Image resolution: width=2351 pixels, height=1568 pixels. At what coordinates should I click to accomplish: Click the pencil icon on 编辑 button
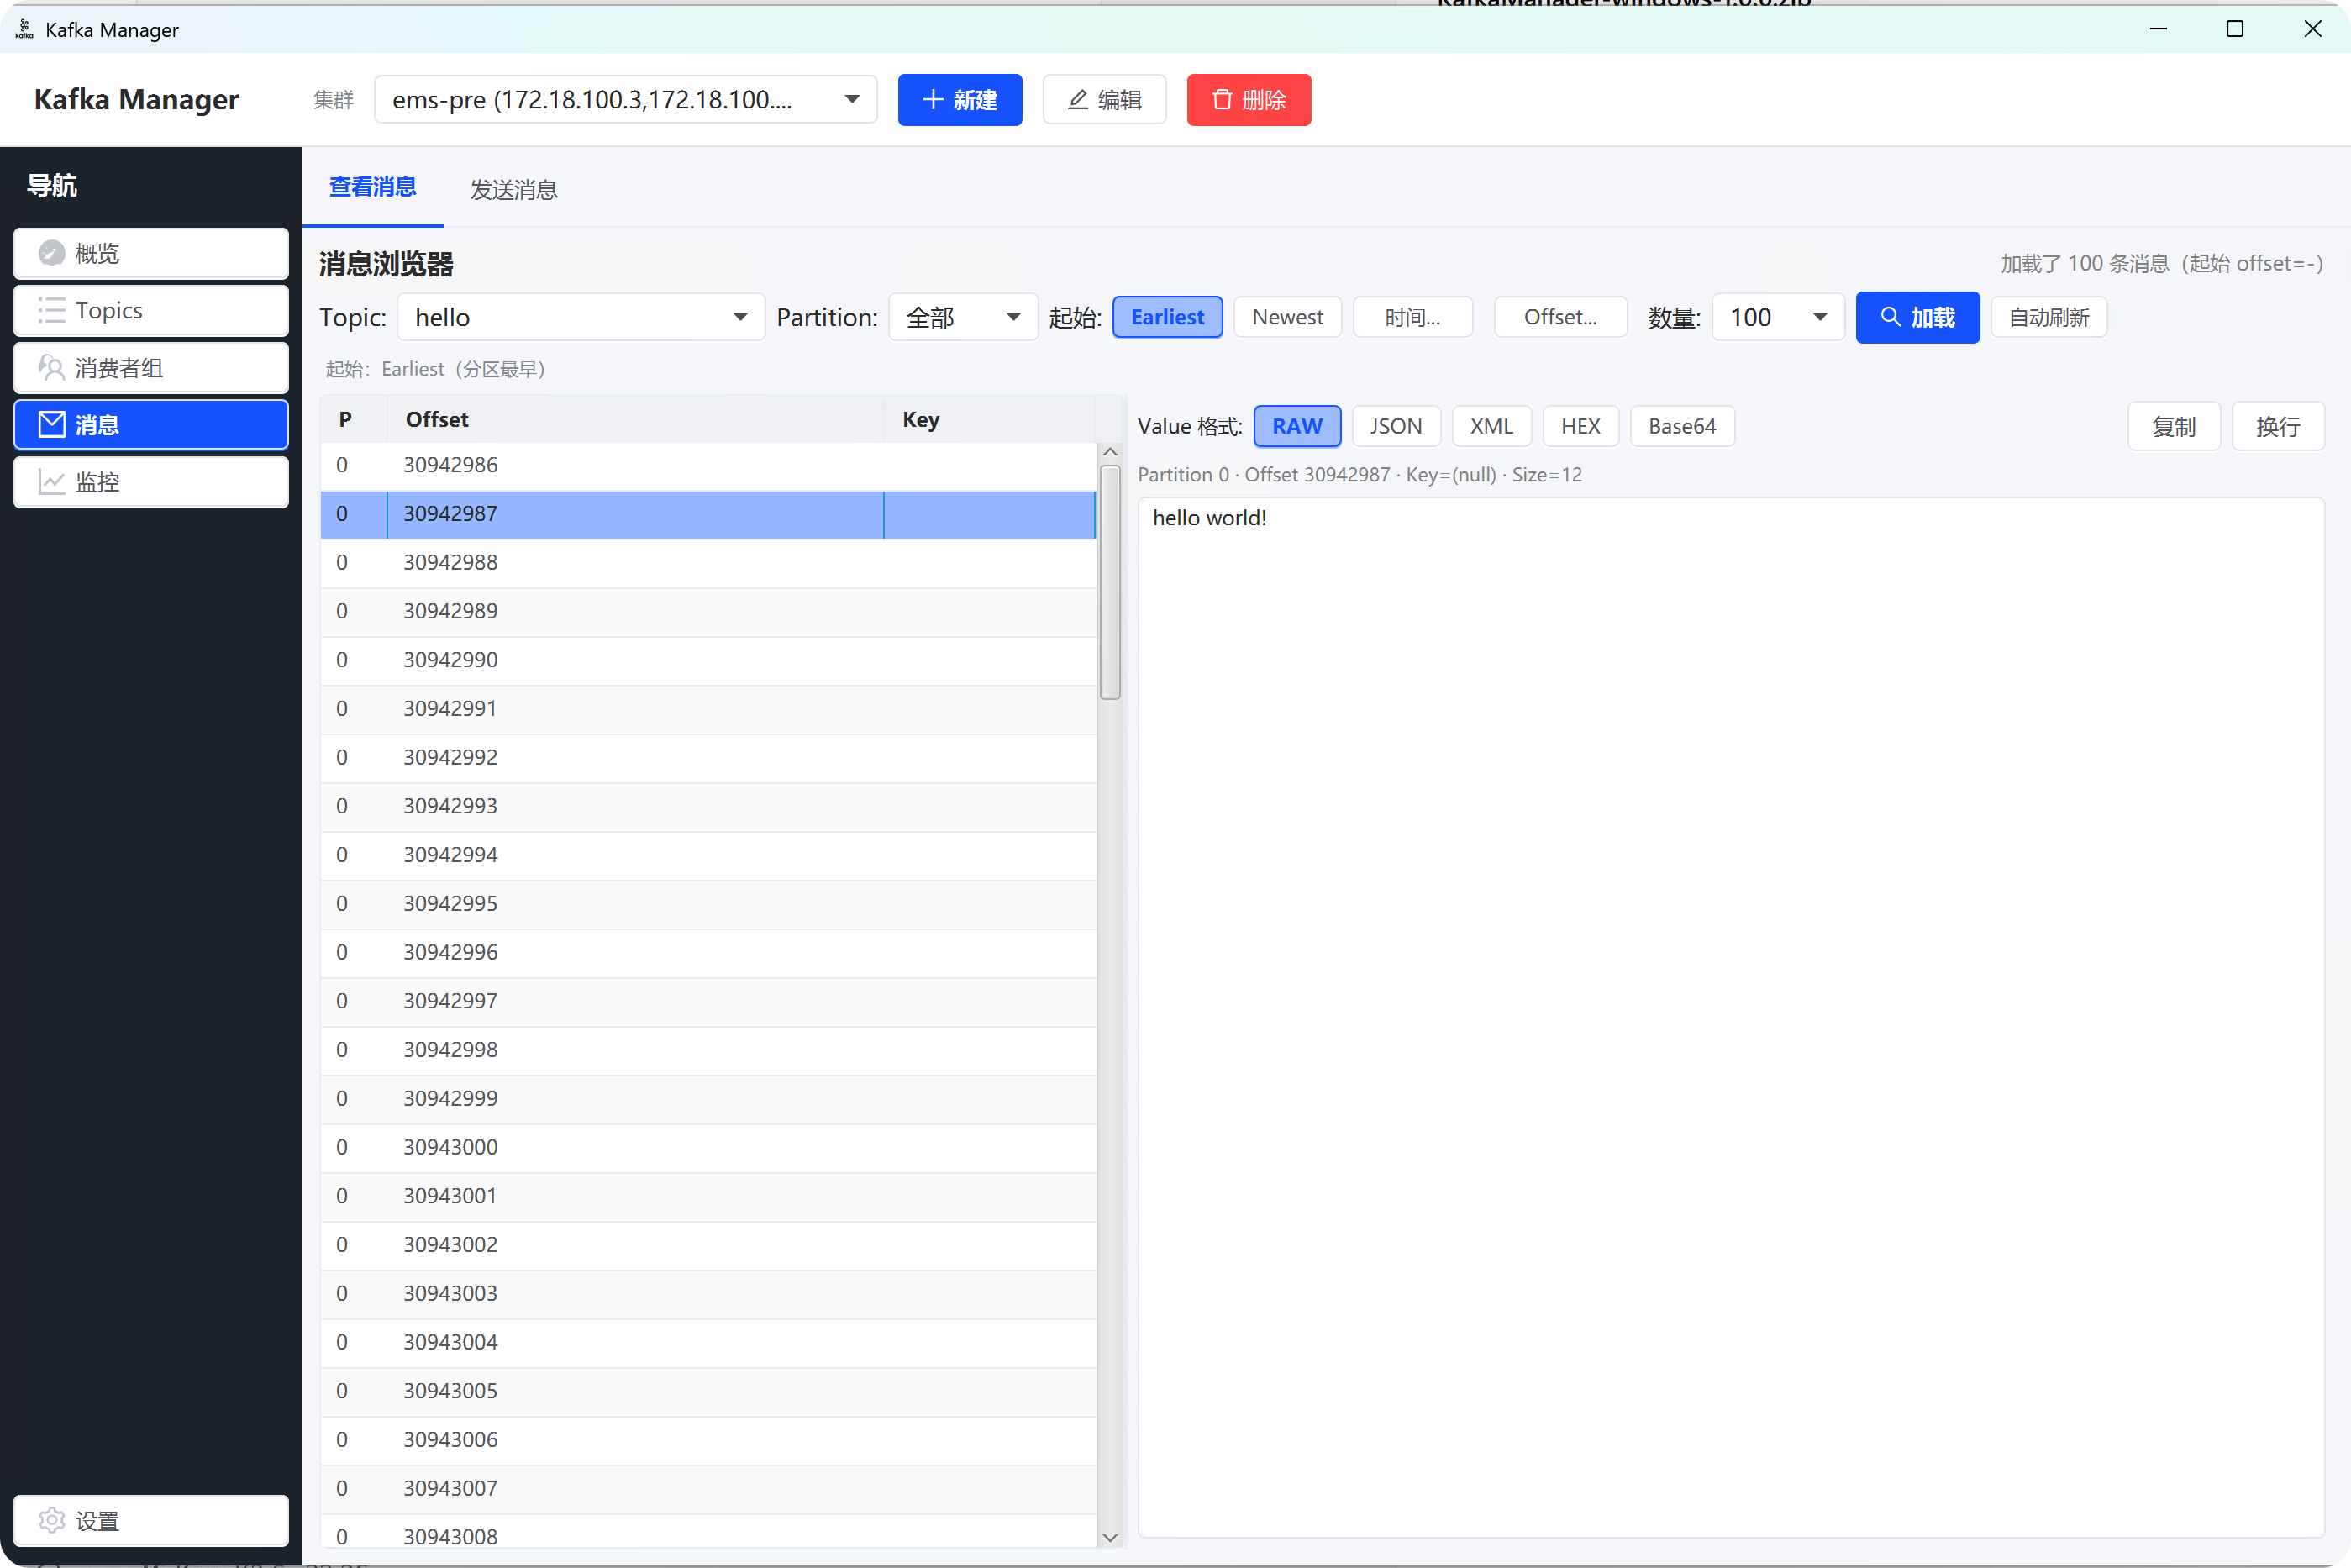pyautogui.click(x=1077, y=99)
